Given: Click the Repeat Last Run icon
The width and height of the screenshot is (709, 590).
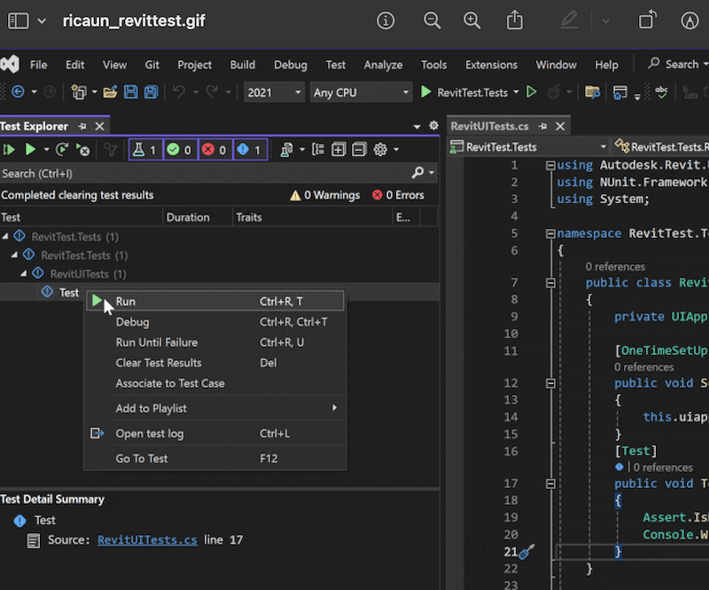Looking at the screenshot, I should click(x=62, y=150).
